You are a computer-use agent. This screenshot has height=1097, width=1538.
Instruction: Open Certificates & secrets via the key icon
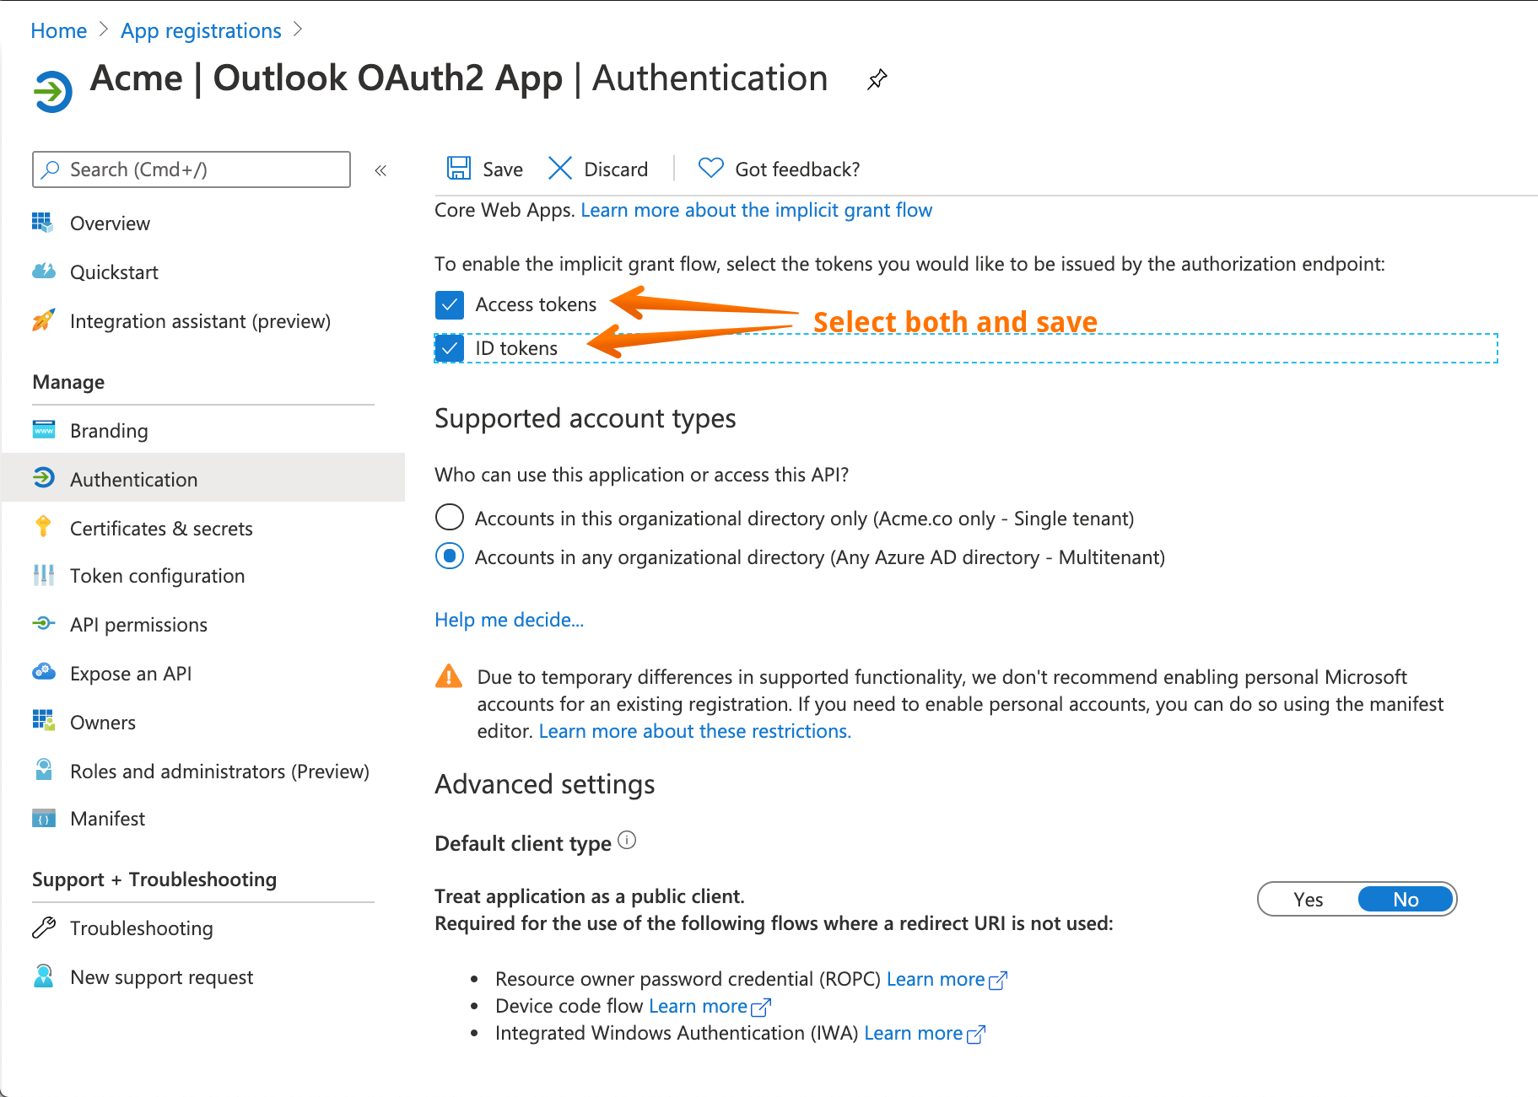click(43, 527)
